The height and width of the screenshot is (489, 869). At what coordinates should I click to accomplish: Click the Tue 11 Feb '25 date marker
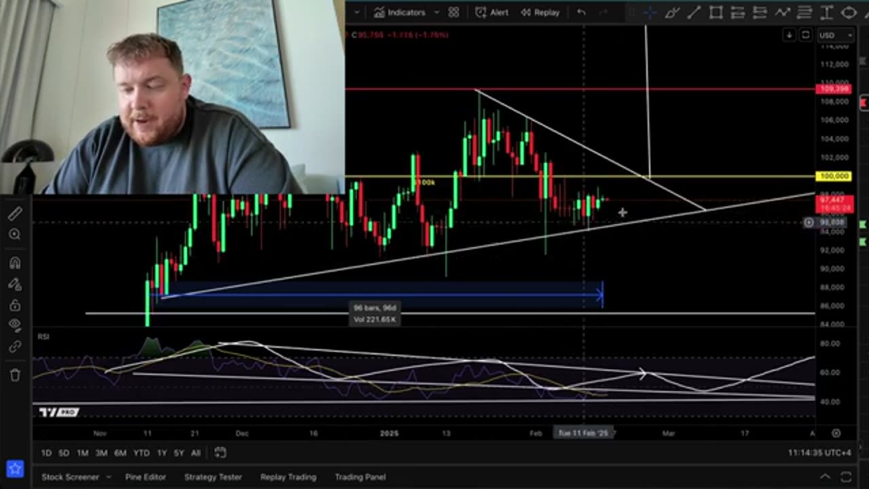[583, 433]
